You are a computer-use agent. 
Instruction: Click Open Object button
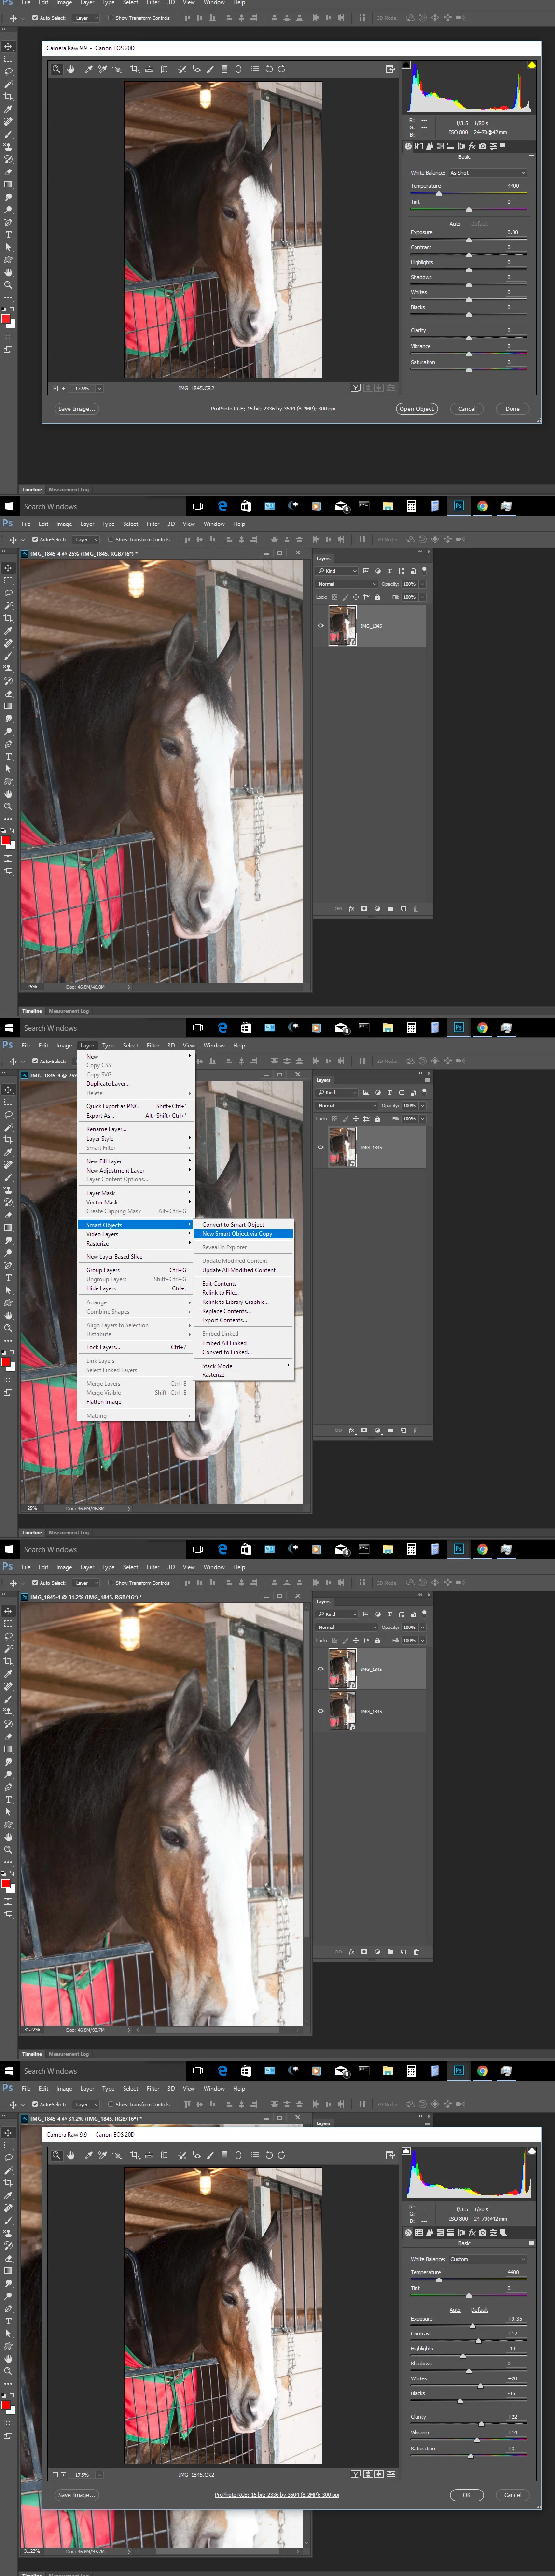point(417,409)
